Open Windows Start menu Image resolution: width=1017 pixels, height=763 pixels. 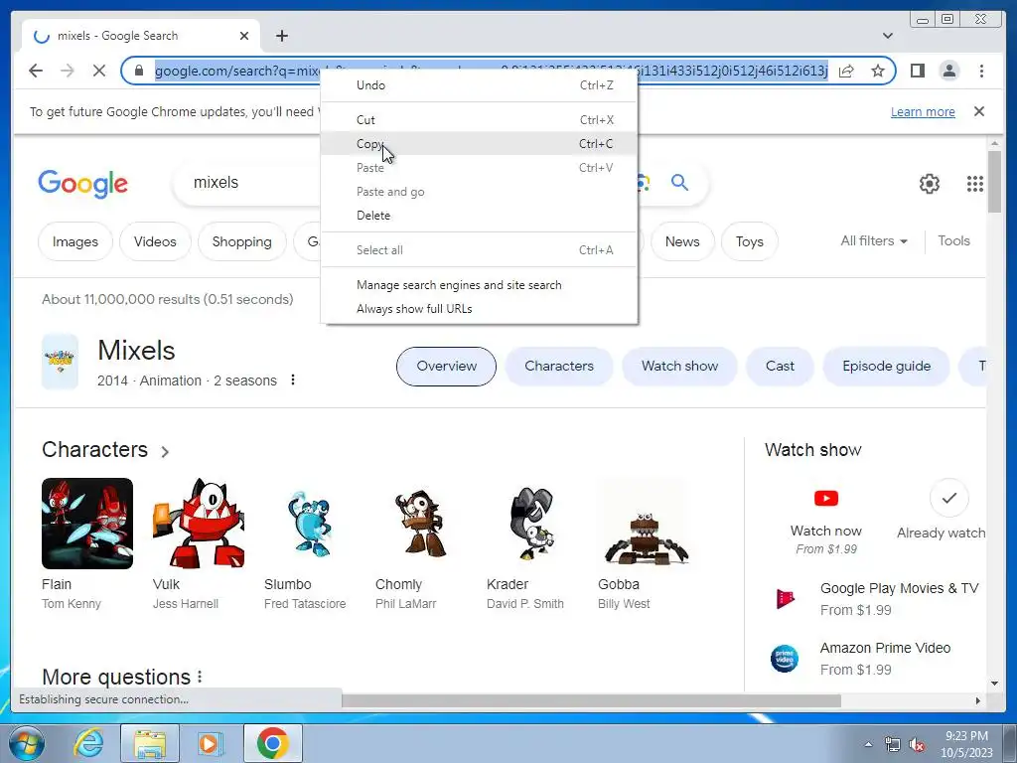tap(27, 743)
